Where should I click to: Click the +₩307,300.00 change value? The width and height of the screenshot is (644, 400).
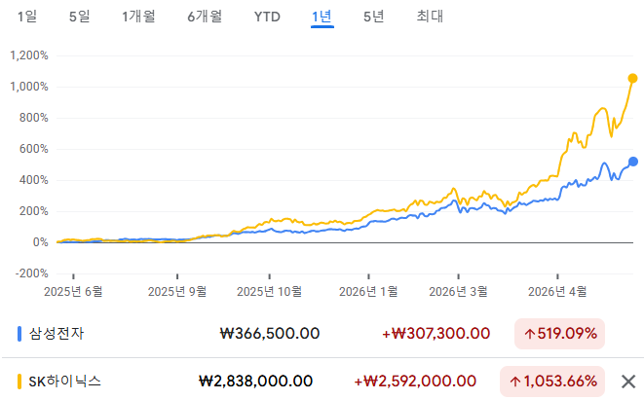[436, 334]
